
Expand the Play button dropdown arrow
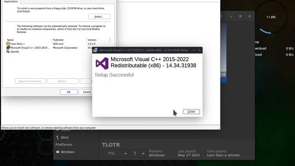(125, 154)
